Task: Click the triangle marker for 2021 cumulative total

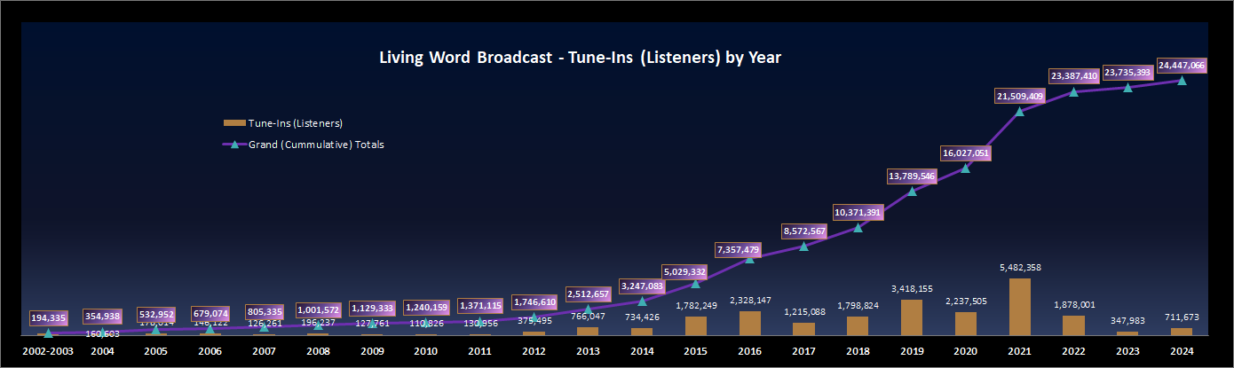Action: (x=1020, y=112)
